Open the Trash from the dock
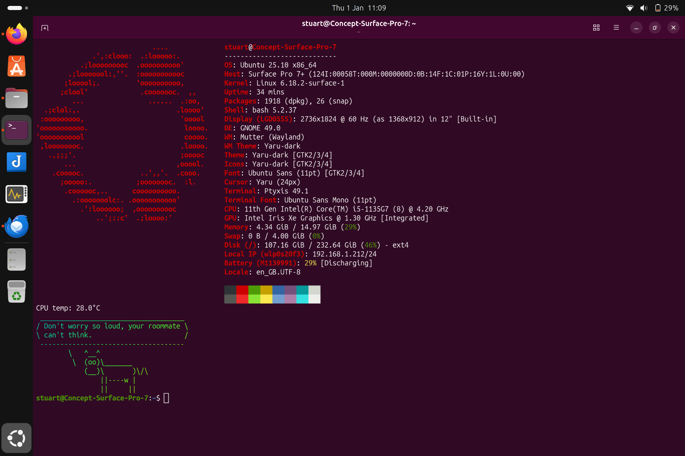 (16, 291)
